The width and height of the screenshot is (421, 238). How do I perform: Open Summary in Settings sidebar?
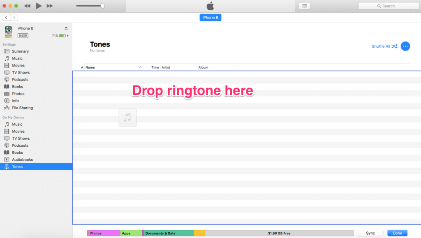click(x=20, y=51)
